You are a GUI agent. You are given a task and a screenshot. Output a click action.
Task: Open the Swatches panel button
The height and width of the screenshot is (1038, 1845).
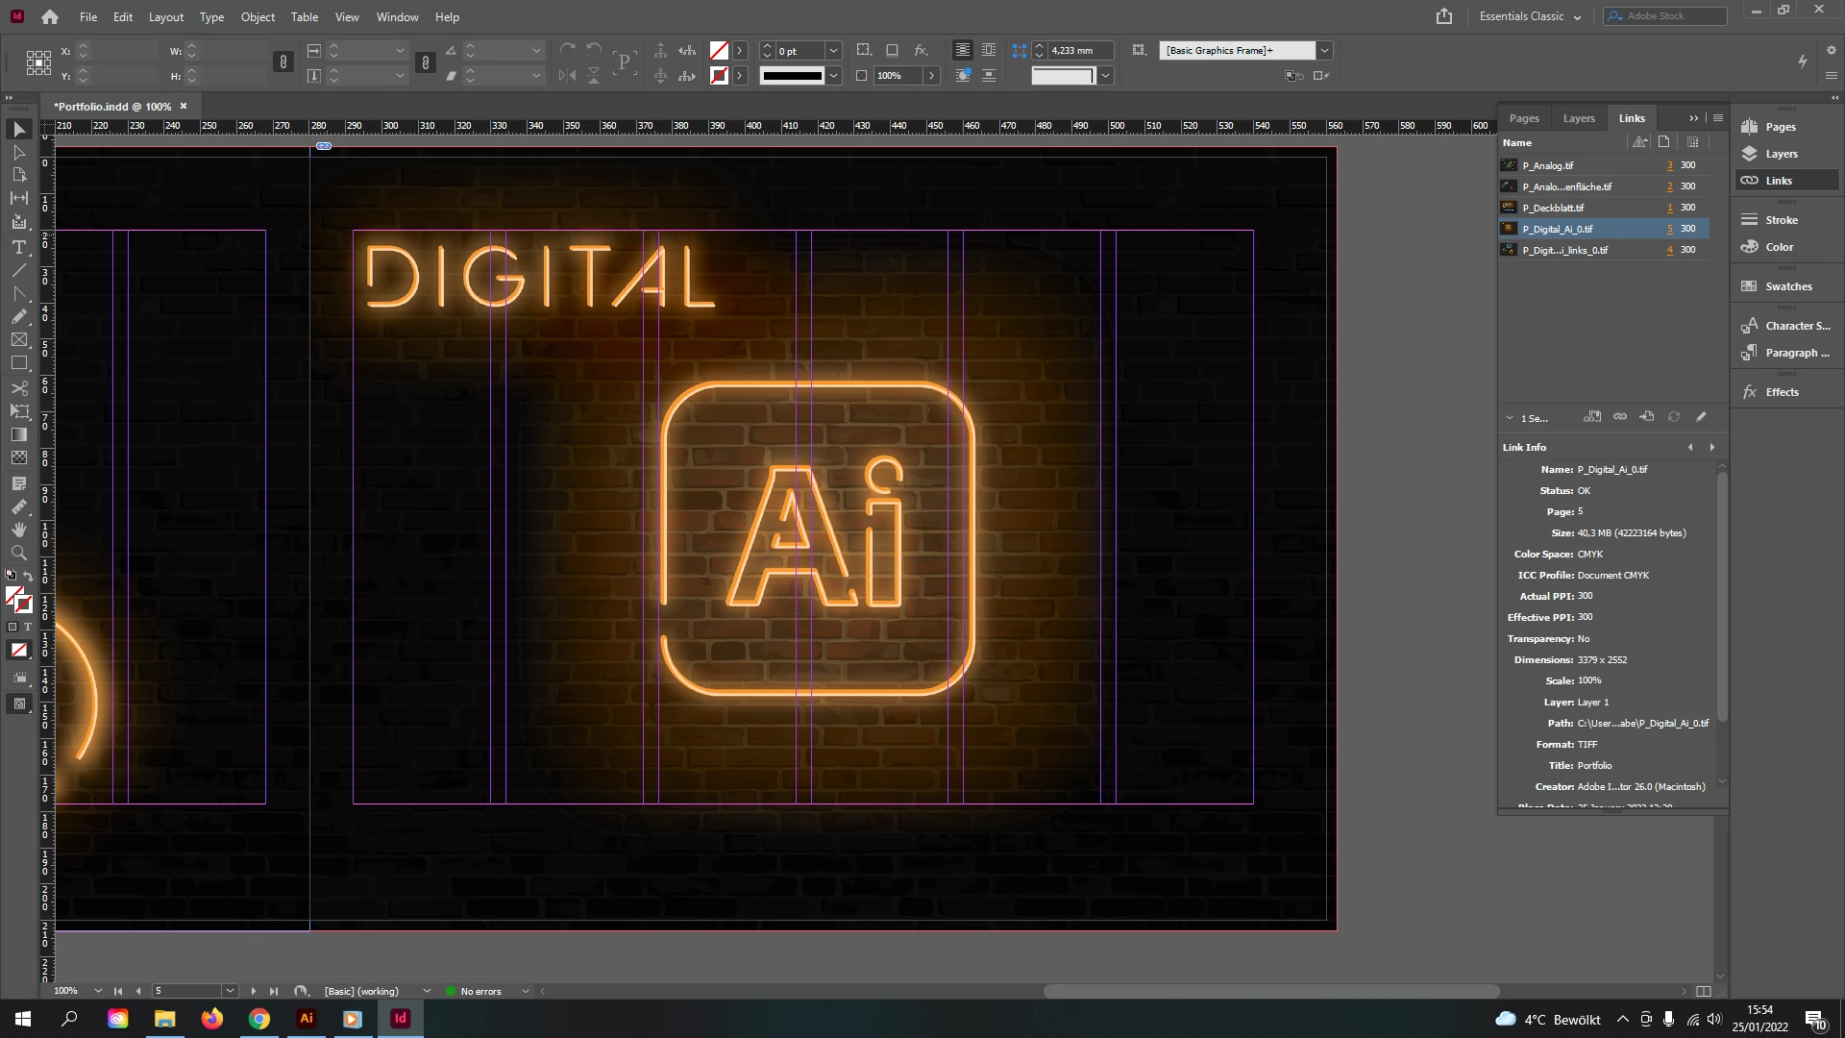(1787, 286)
